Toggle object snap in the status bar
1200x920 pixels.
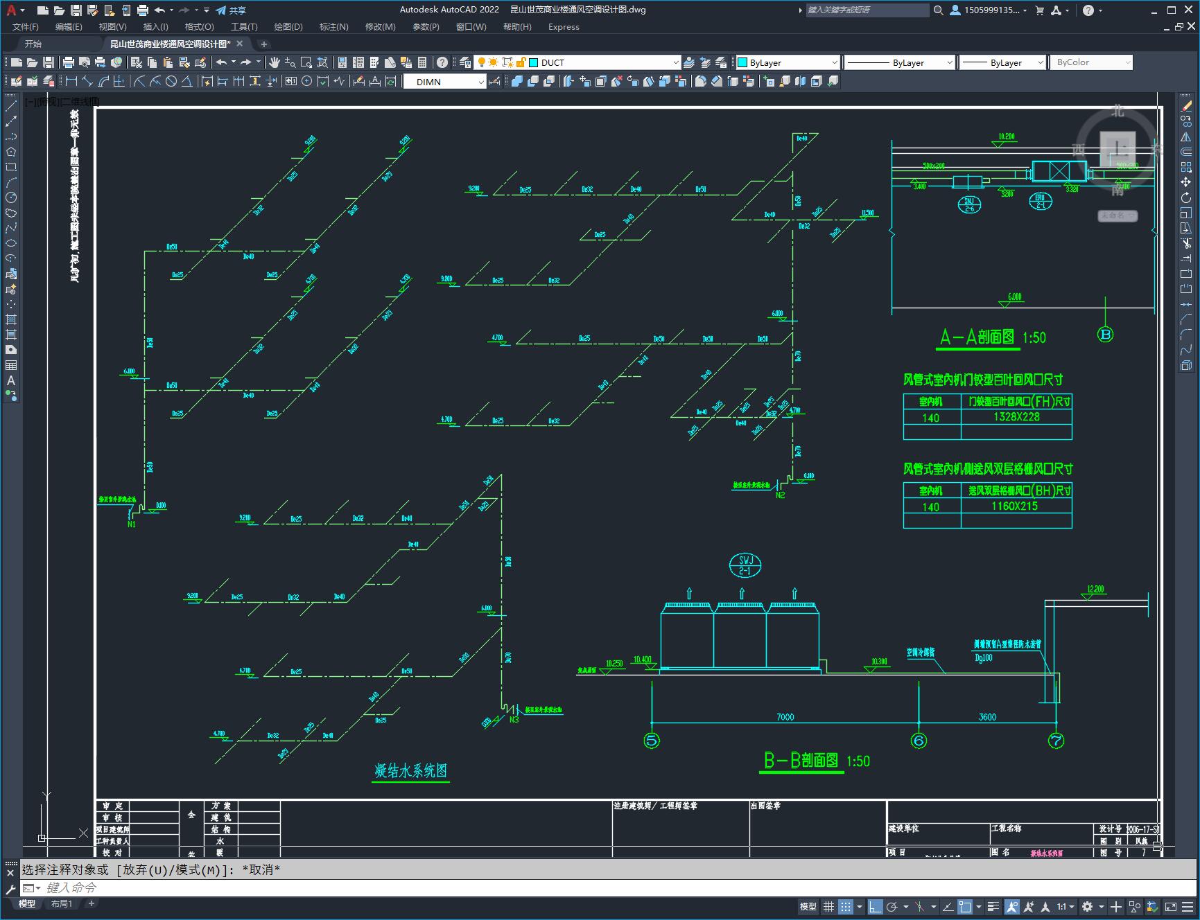[x=965, y=906]
